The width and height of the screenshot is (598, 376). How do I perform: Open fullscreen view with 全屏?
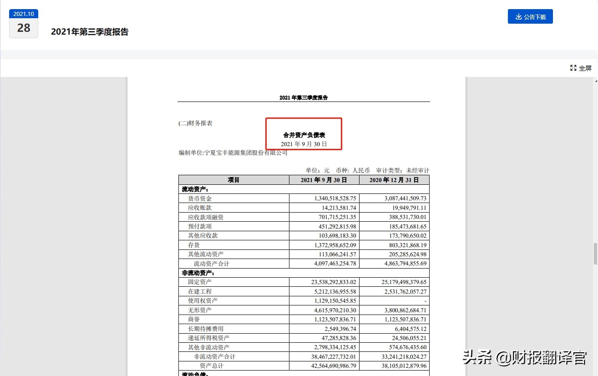[581, 68]
